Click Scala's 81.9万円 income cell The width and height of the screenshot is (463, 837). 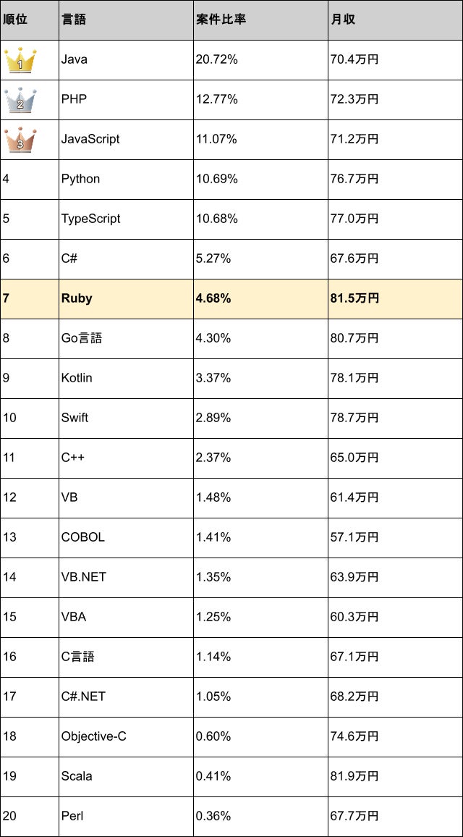354,776
